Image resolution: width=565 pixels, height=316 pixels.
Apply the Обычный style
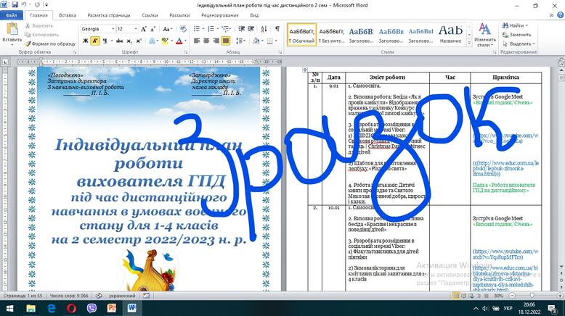pyautogui.click(x=302, y=35)
